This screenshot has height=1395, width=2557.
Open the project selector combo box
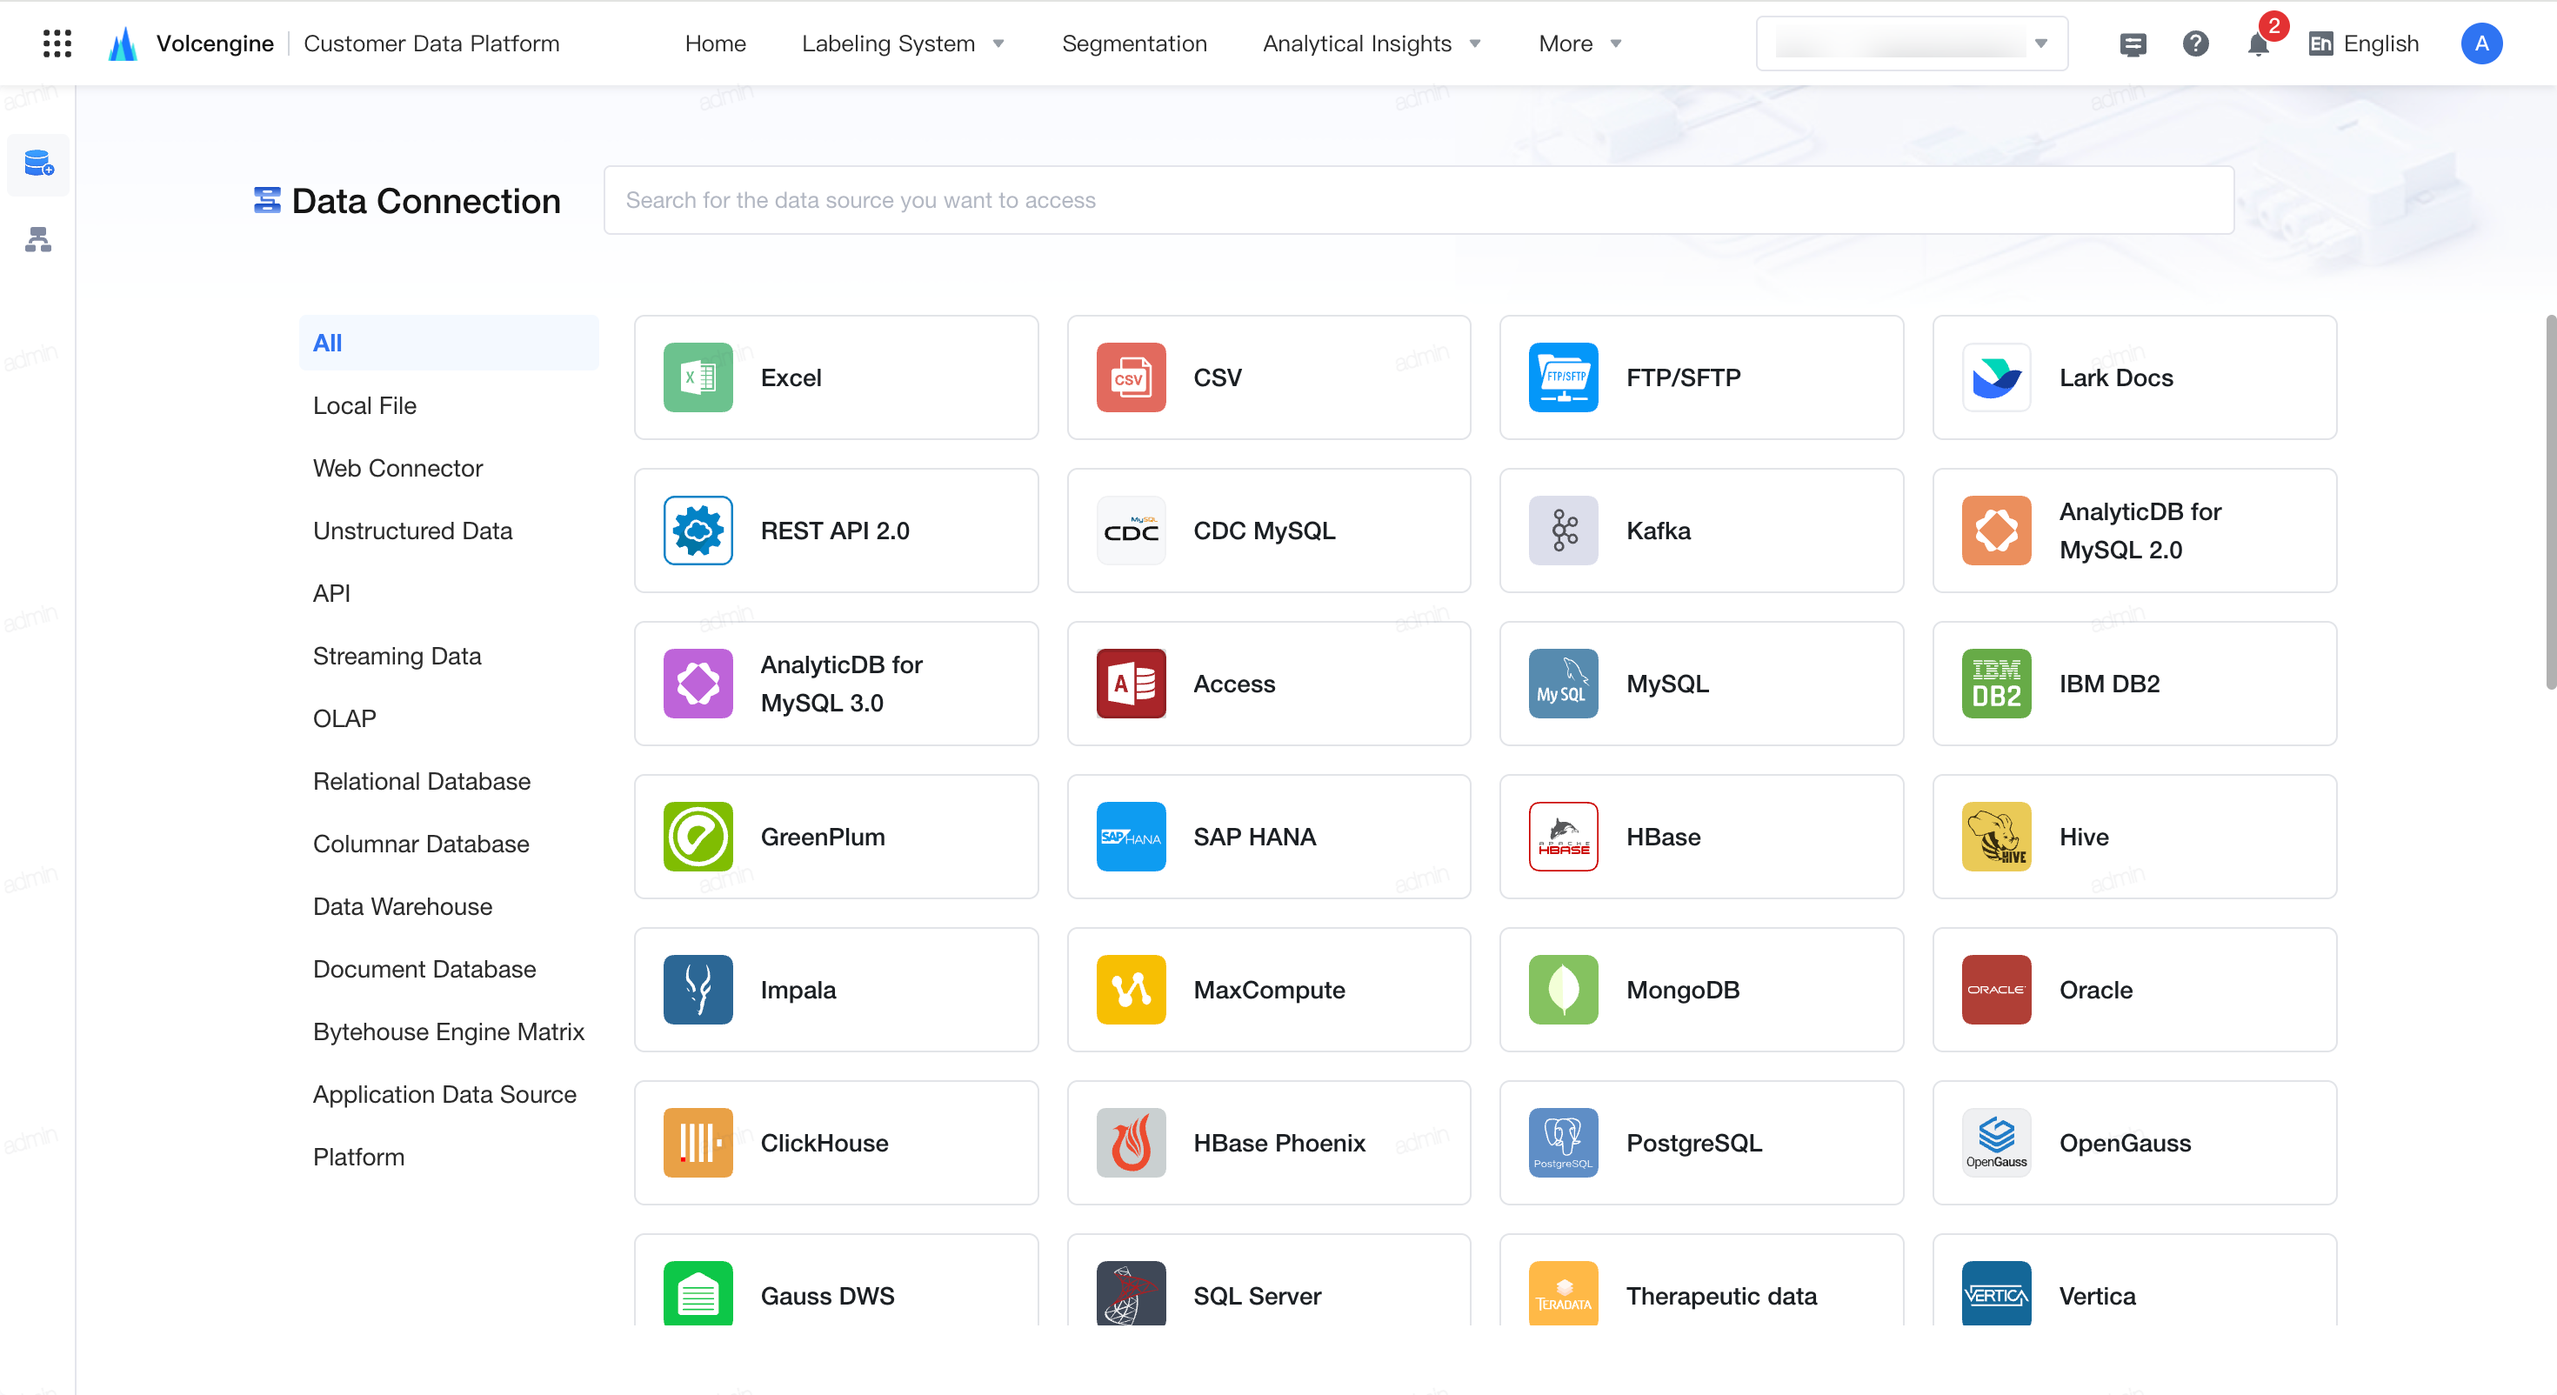click(x=1912, y=43)
